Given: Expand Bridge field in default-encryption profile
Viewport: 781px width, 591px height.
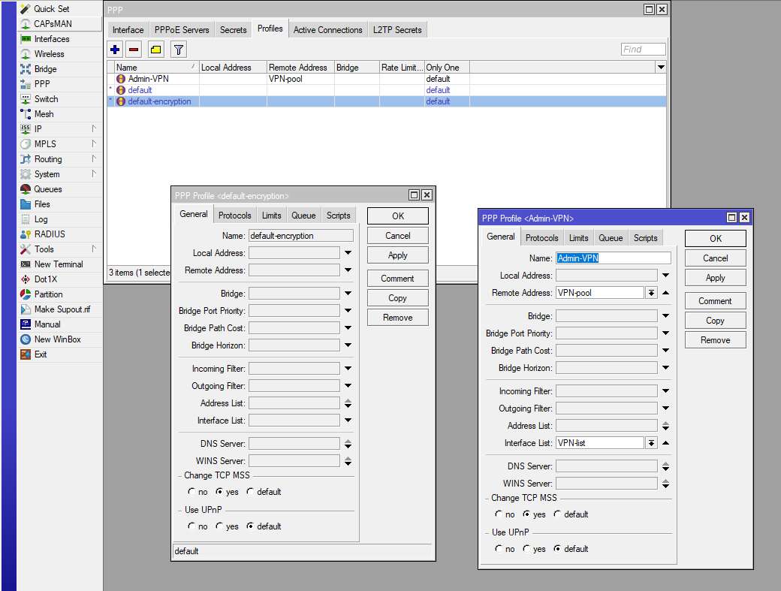Looking at the screenshot, I should coord(348,294).
